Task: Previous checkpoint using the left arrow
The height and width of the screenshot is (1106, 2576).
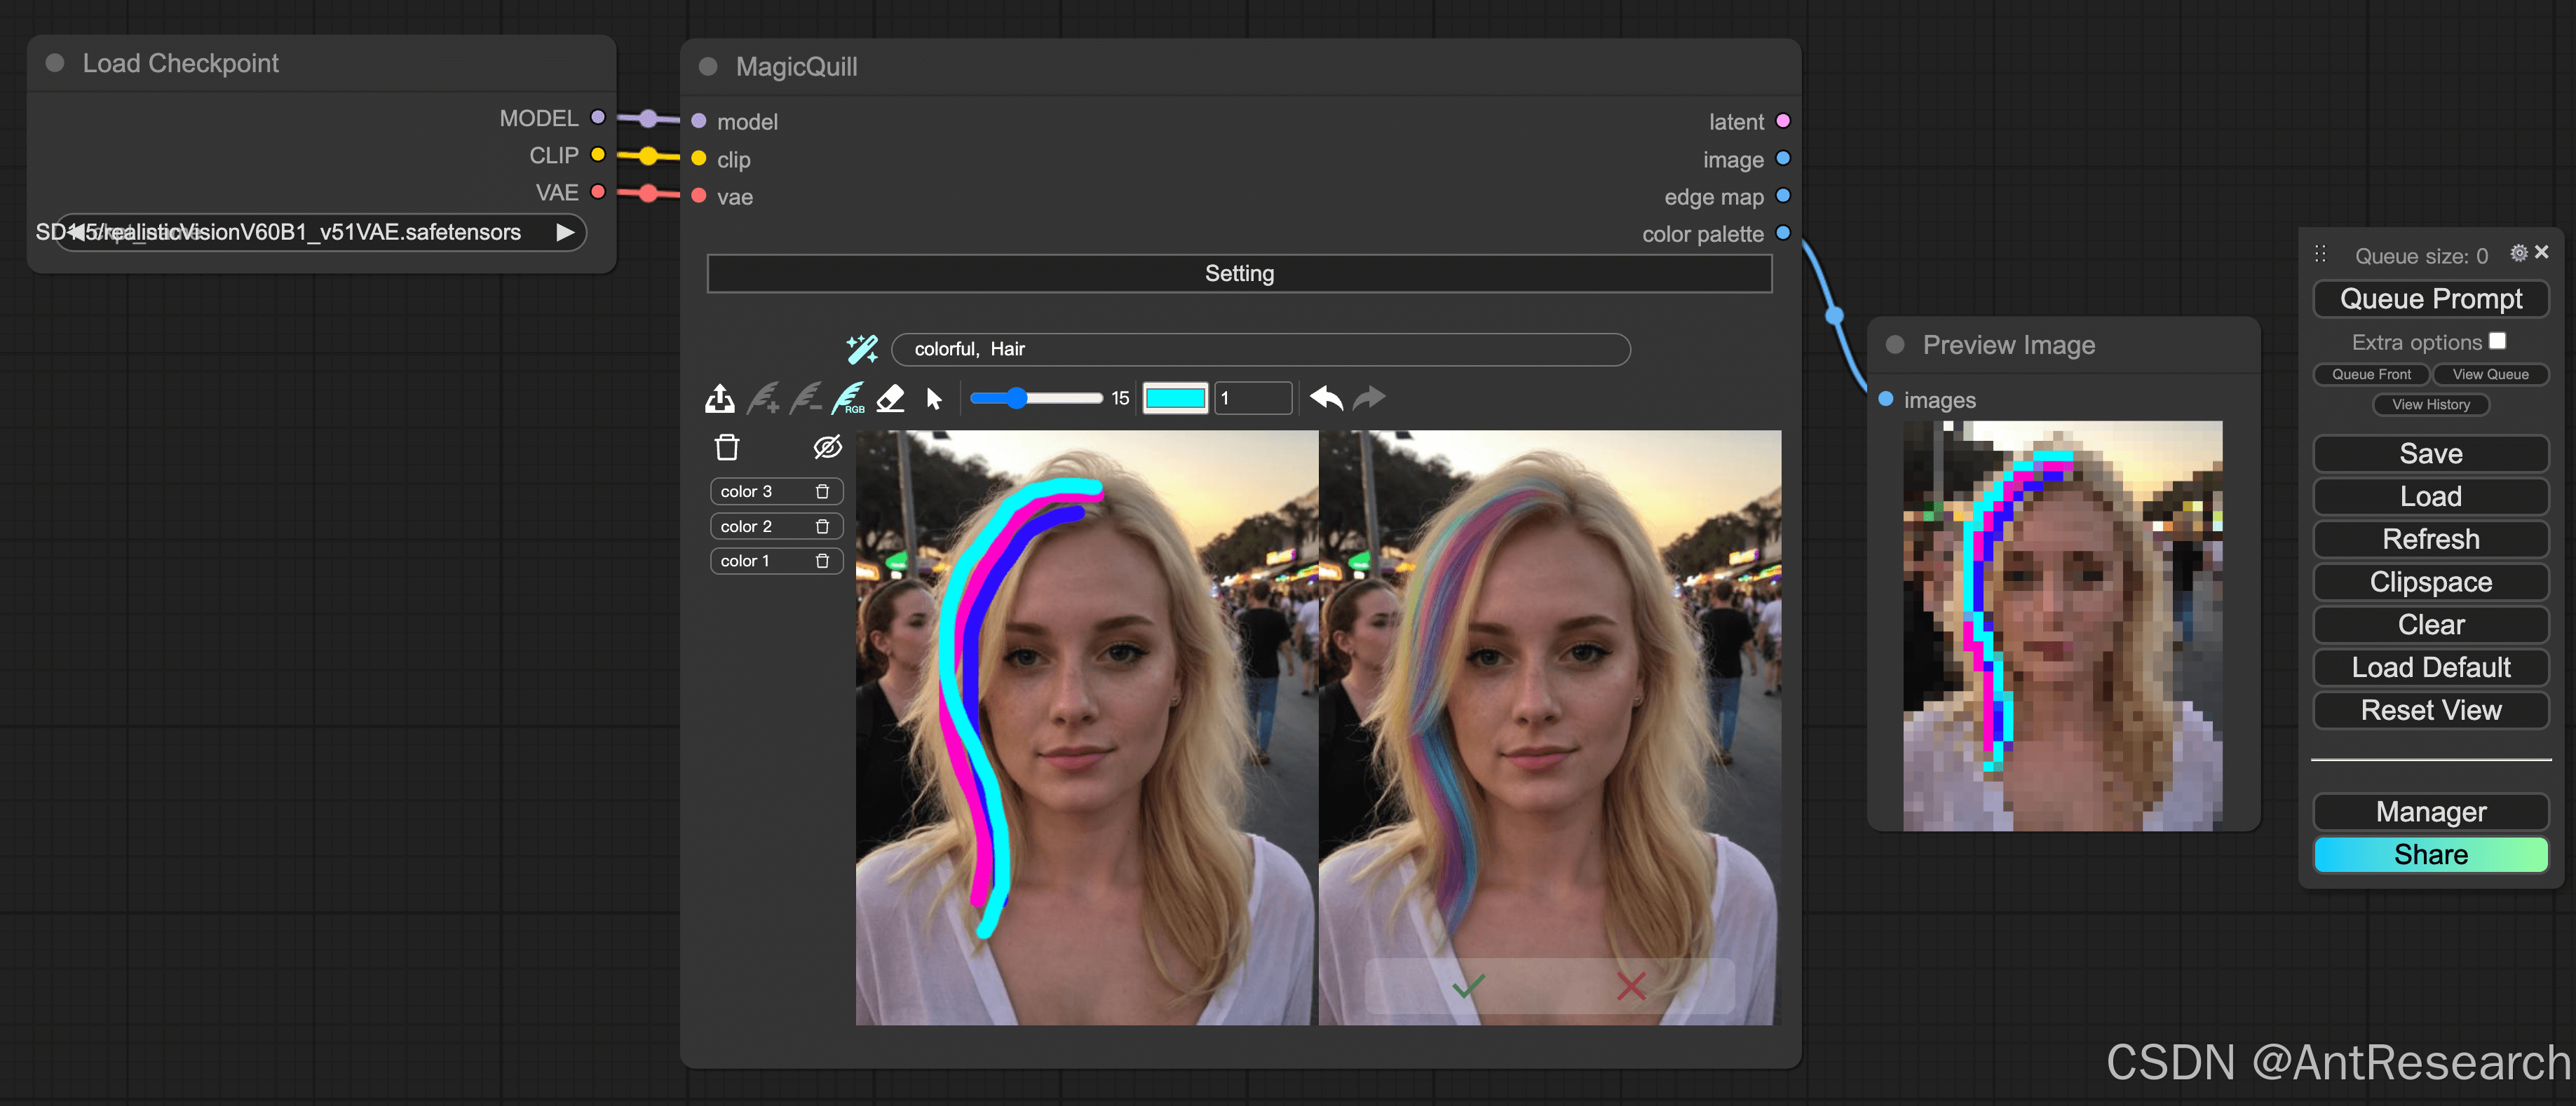Action: (x=74, y=232)
